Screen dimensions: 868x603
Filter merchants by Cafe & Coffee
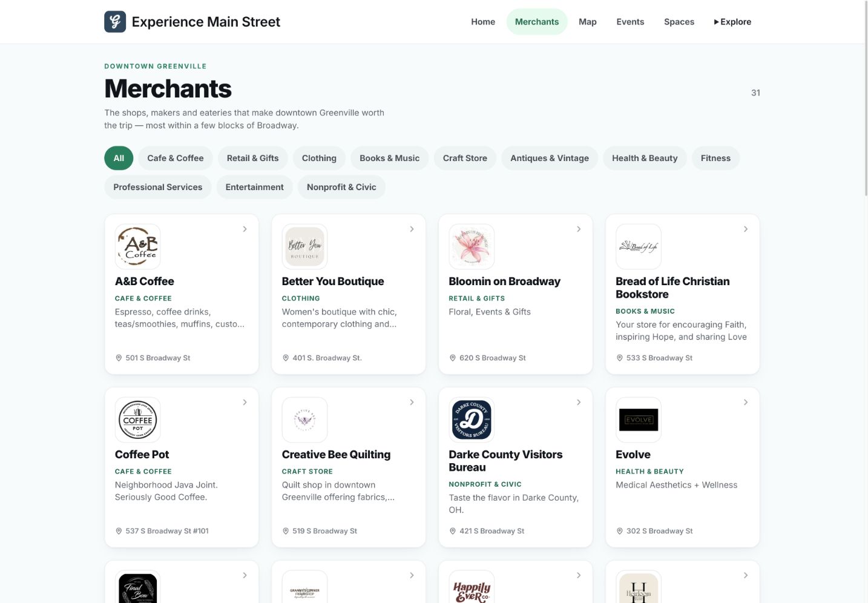click(176, 158)
